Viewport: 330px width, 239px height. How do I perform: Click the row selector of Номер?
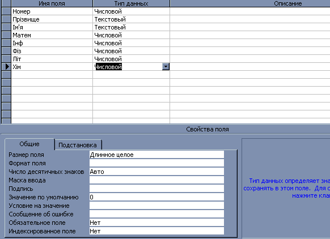(6, 11)
